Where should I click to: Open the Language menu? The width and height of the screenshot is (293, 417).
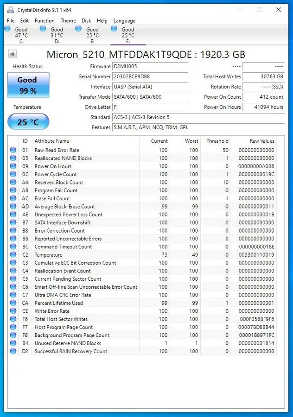click(x=124, y=20)
